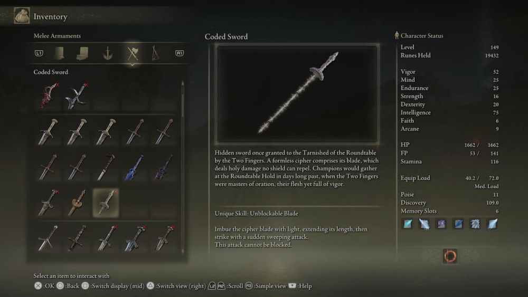Viewport: 528px width, 297px height.
Task: Click the weapon grid vertical scrollbar
Action: pos(183,167)
